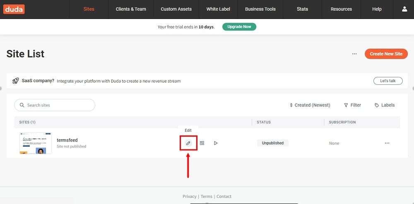This screenshot has height=204, width=414.
Task: Open the user account profile icon
Action: 404,9
